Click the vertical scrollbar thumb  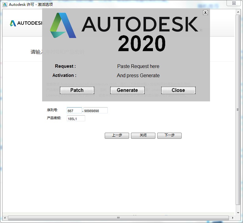(238, 110)
